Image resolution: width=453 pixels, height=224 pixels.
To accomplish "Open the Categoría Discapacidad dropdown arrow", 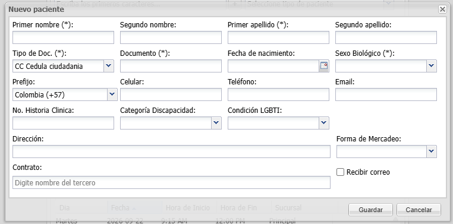I will [216, 123].
